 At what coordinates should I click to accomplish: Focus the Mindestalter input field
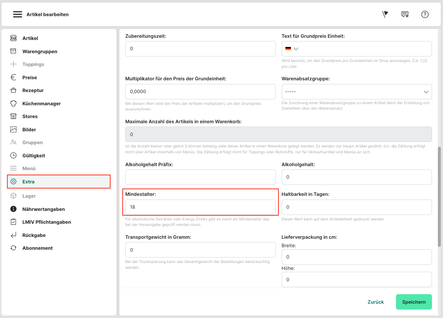tap(200, 207)
